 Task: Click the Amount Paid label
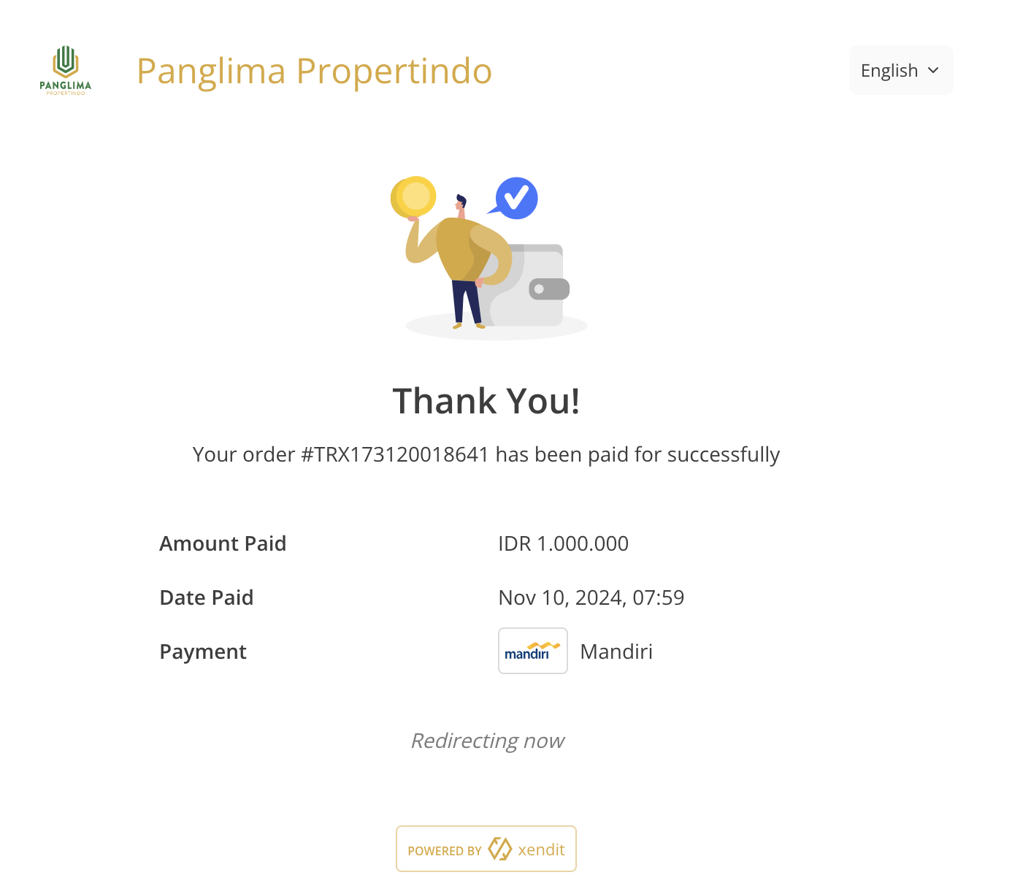point(223,543)
